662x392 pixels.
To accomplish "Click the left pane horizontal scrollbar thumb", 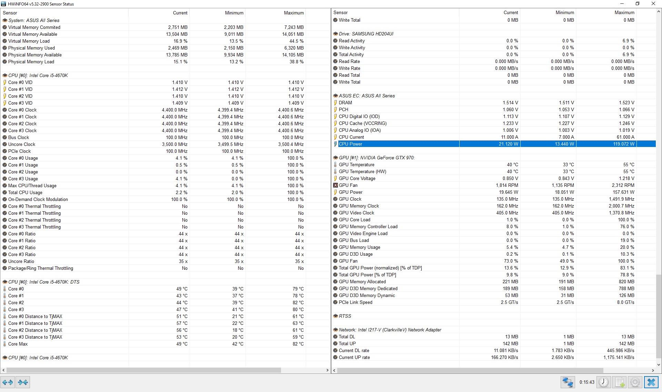I will click(143, 370).
